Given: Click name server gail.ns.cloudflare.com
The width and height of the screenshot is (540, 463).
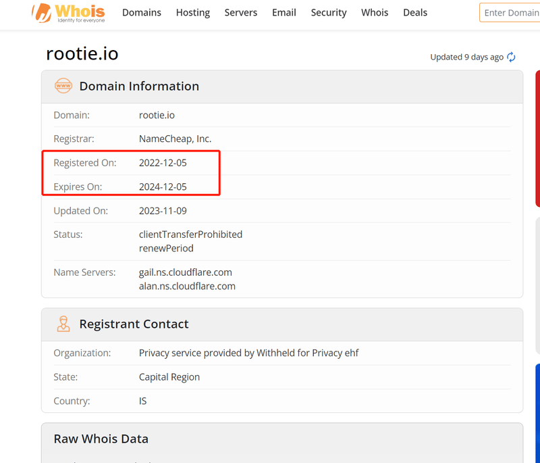Looking at the screenshot, I should tap(185, 272).
